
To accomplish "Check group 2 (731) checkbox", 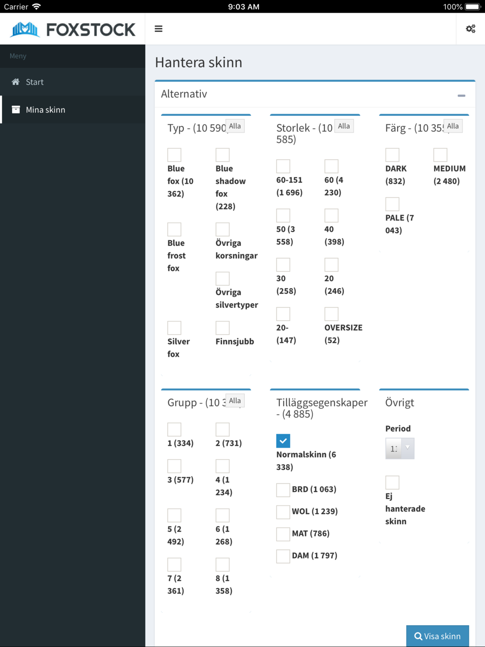I will [223, 429].
